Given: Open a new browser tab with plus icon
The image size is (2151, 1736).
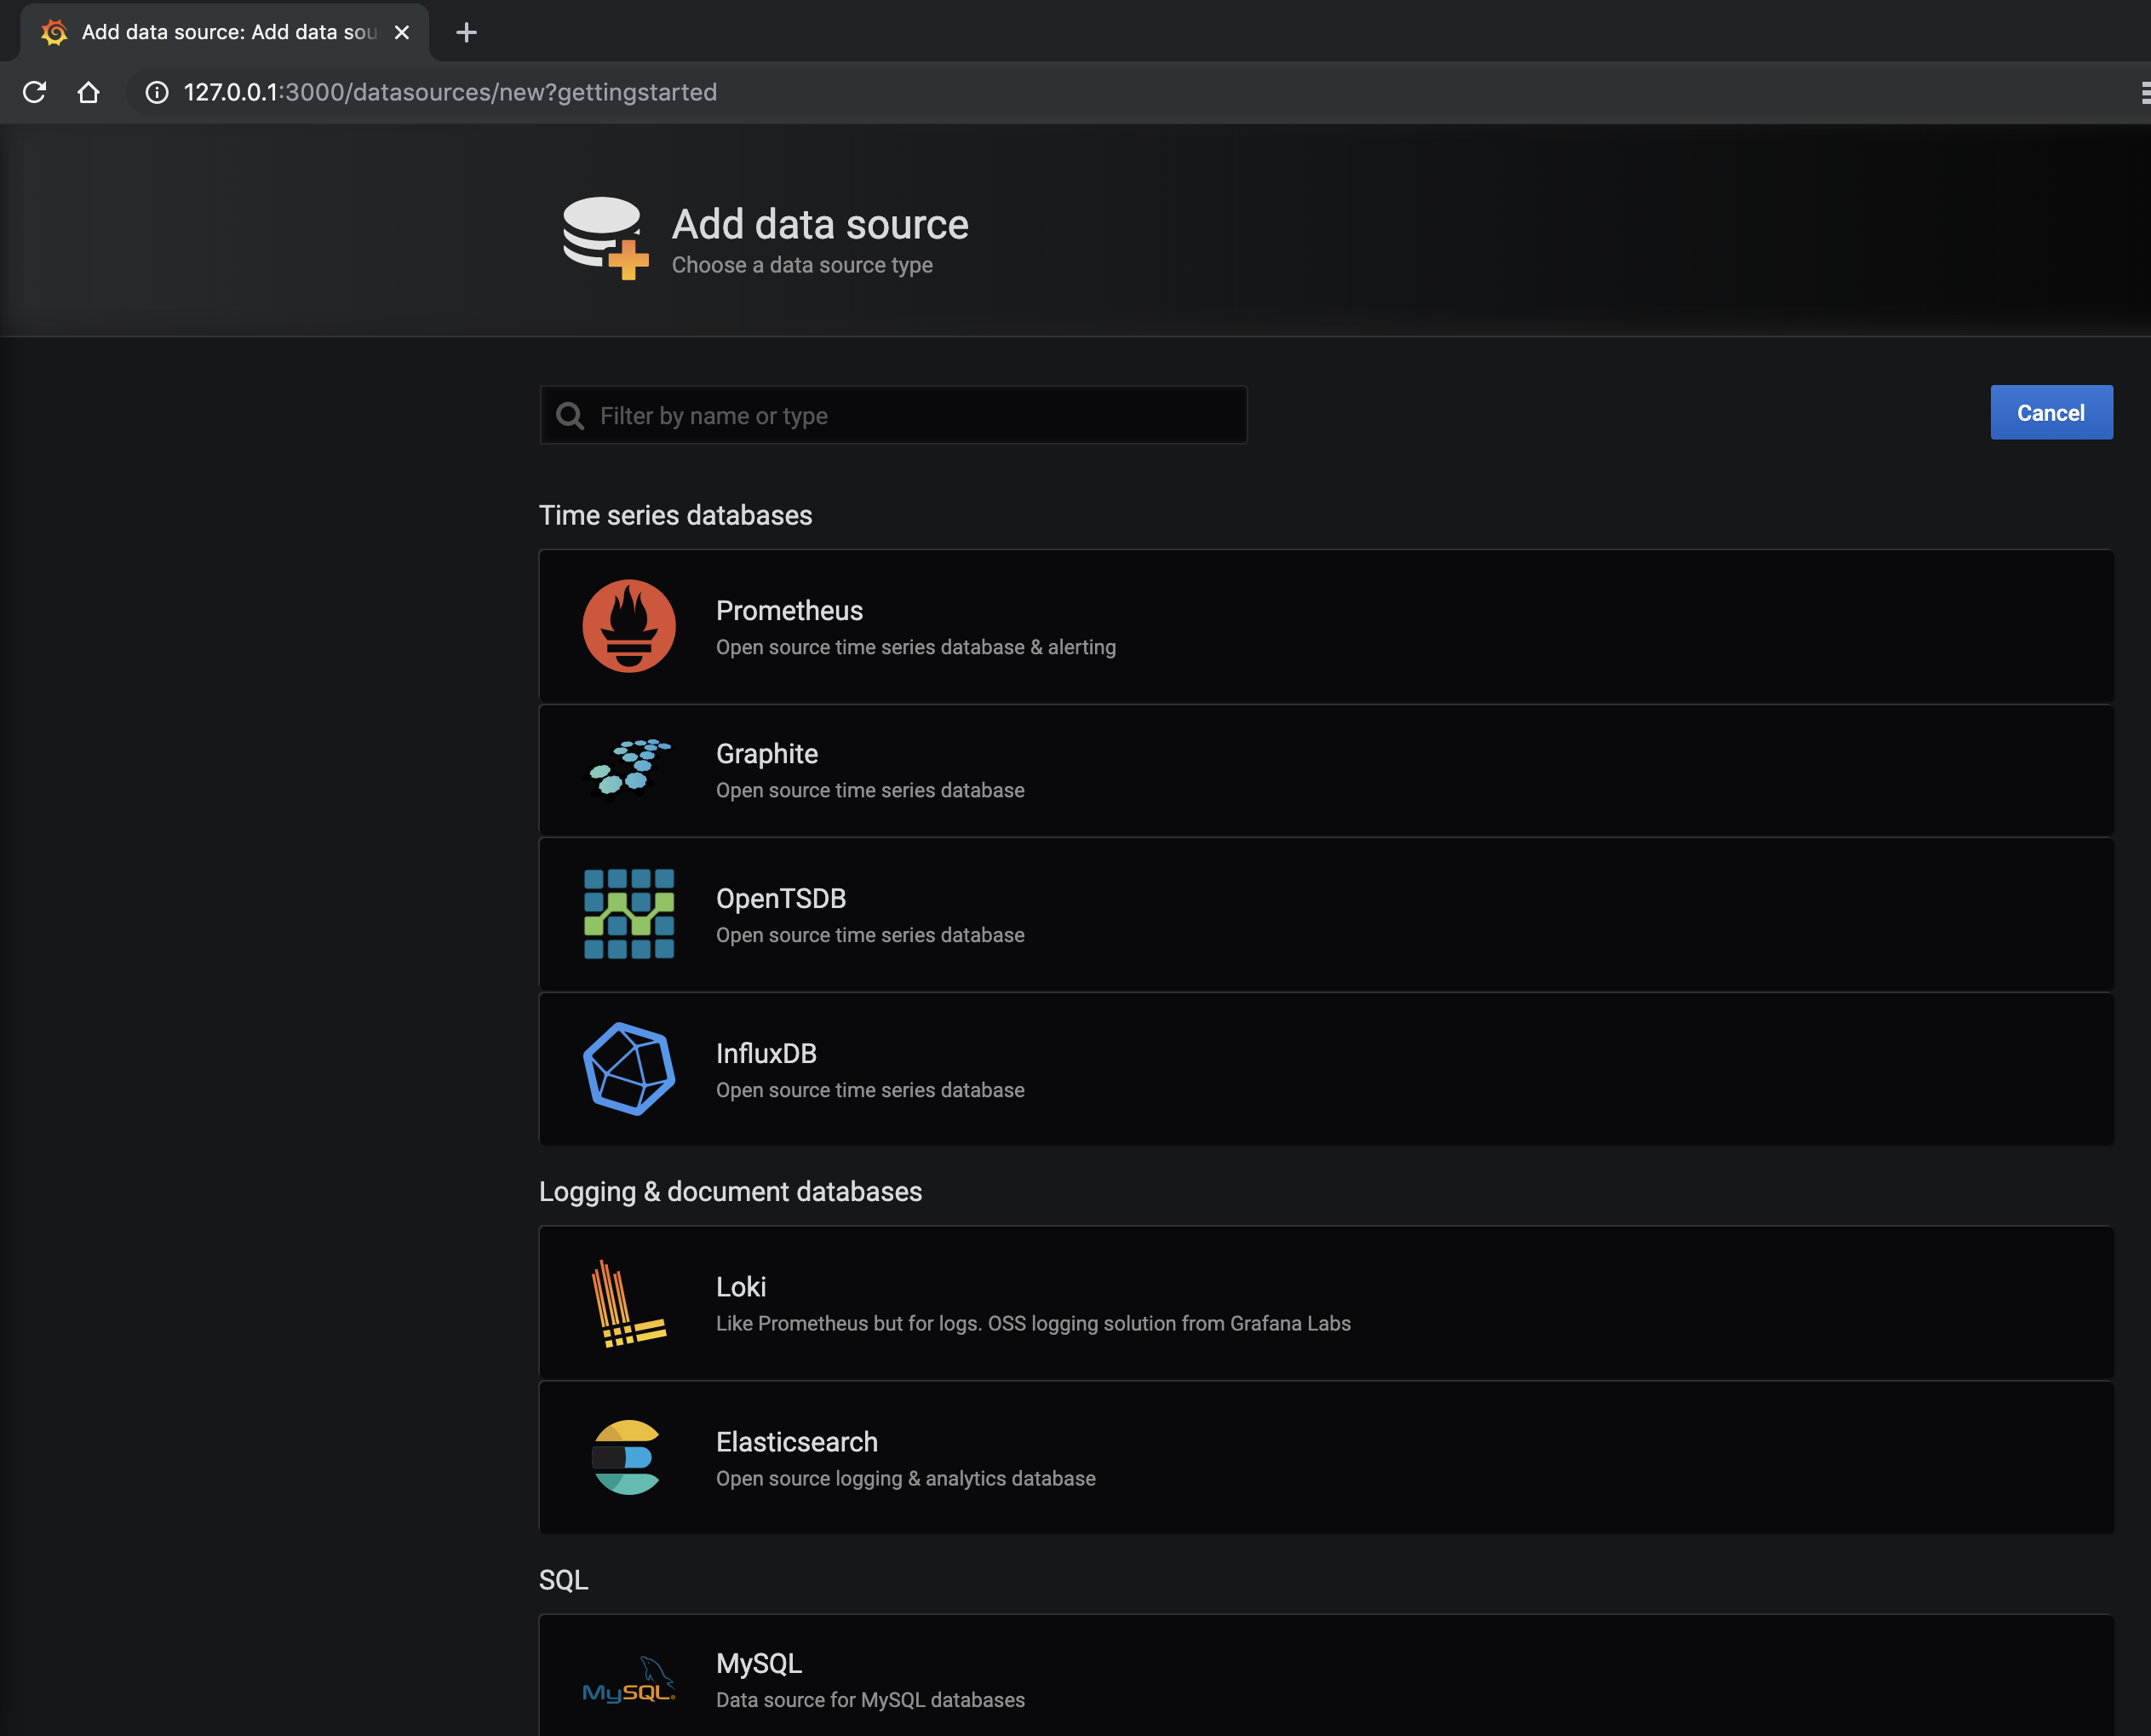Looking at the screenshot, I should [x=466, y=32].
